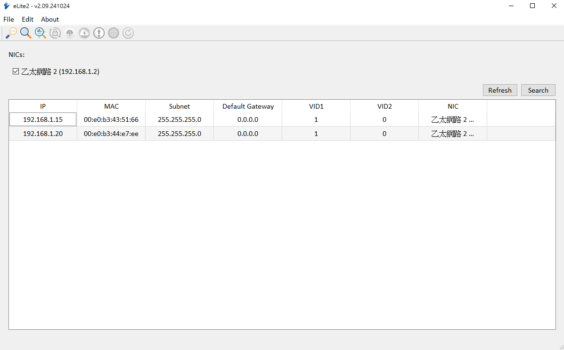
Task: Click the cloud download toolbar icon
Action: tap(84, 33)
